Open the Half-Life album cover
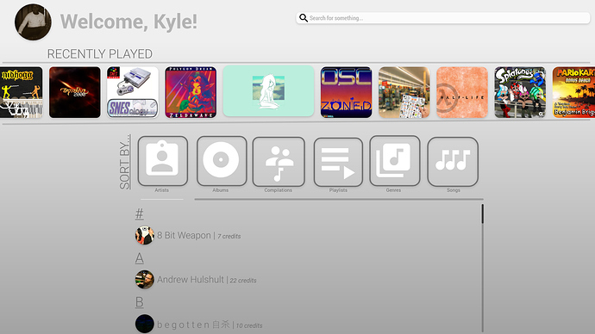 462,92
